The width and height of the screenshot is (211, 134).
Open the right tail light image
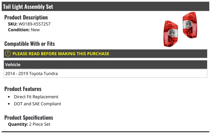[x=190, y=25]
